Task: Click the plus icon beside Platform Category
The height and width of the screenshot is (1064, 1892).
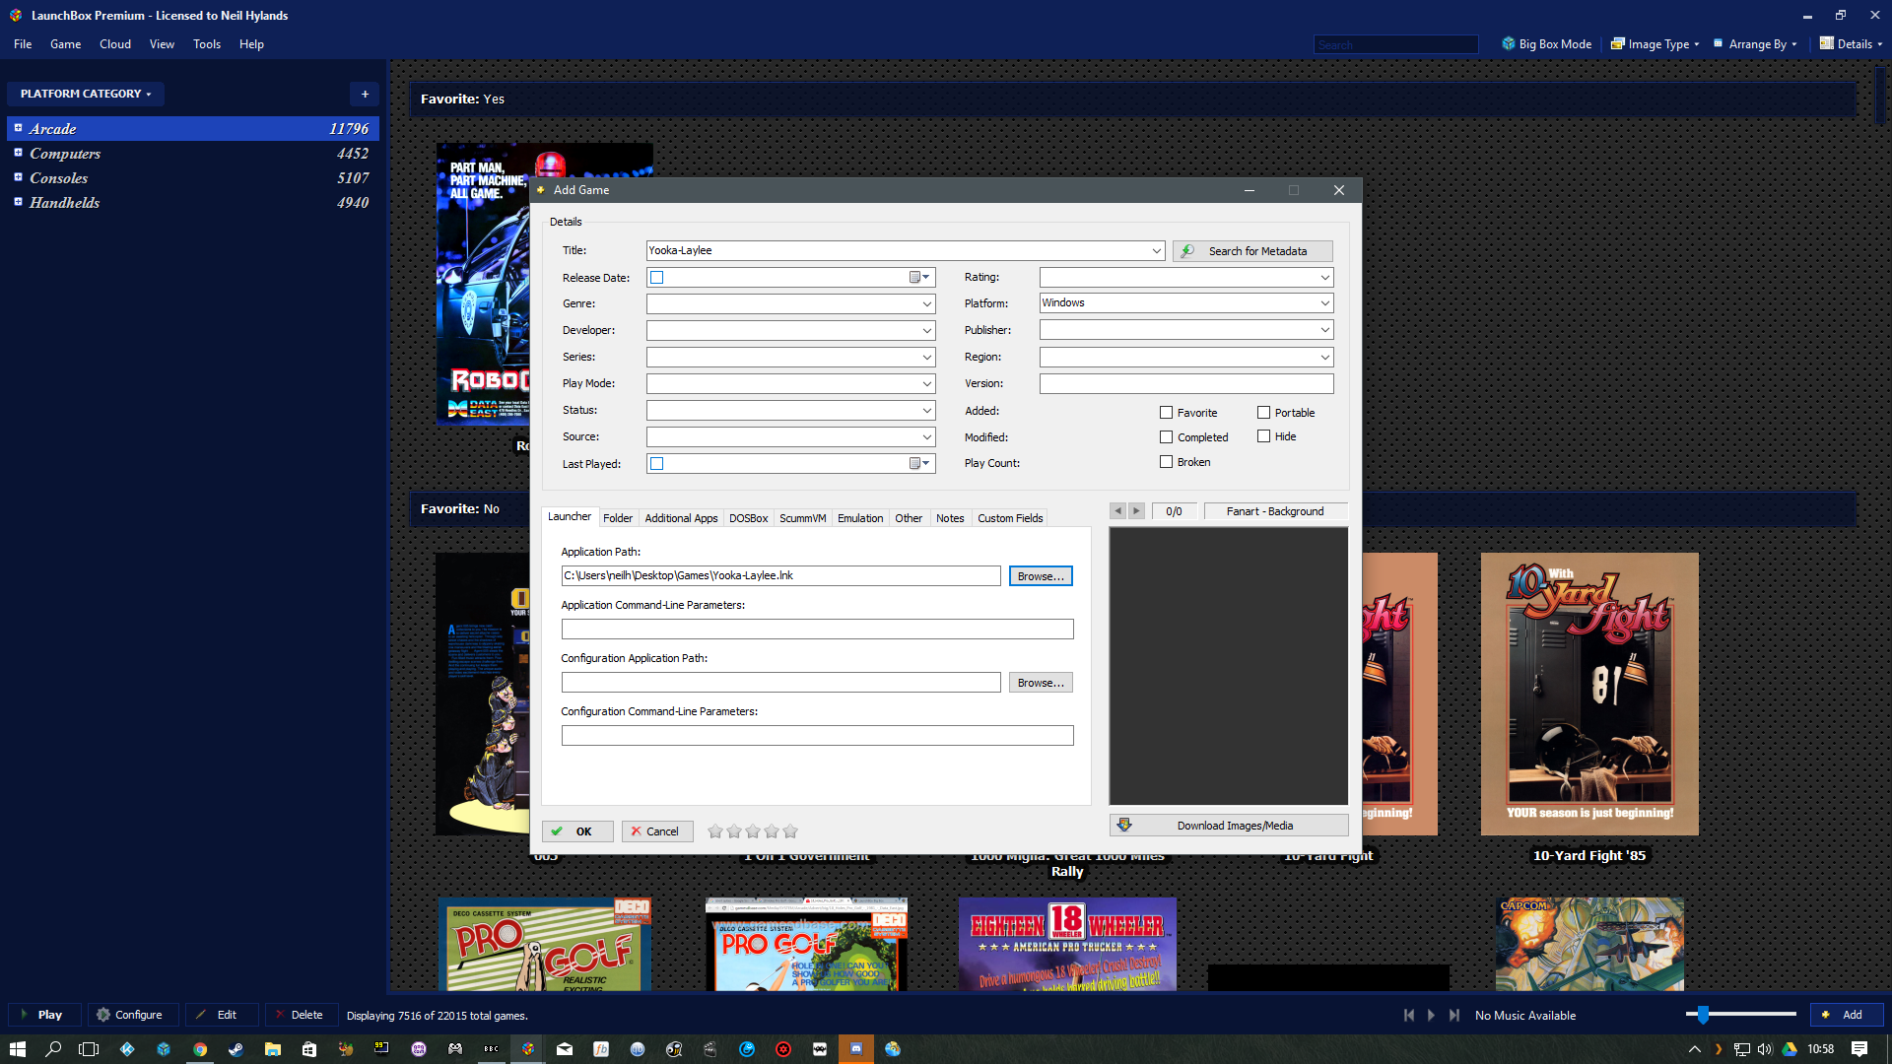Action: (x=365, y=94)
